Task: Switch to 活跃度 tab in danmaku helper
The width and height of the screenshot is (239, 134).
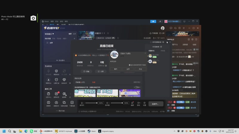Action: 185,44
